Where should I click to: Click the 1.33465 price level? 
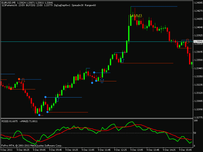(x=198, y=68)
